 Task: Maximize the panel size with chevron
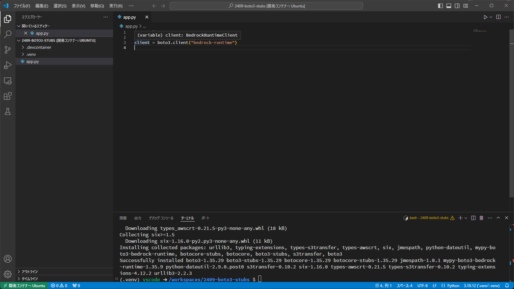tap(498, 218)
